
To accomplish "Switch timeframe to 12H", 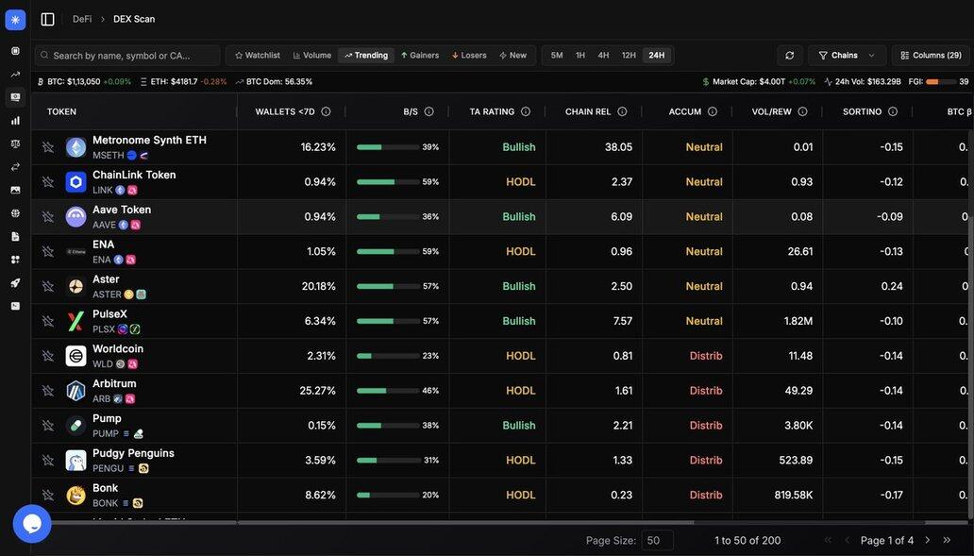I will coord(629,56).
